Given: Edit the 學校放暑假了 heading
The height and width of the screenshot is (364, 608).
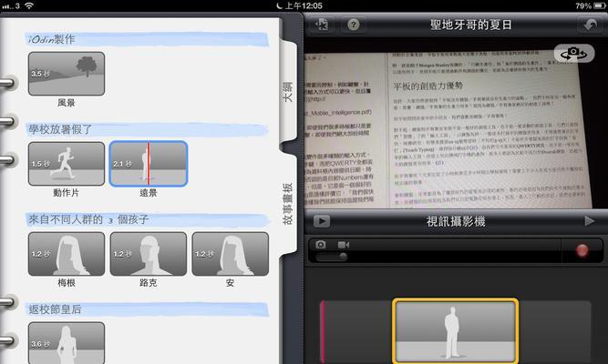Looking at the screenshot, I should (60, 129).
